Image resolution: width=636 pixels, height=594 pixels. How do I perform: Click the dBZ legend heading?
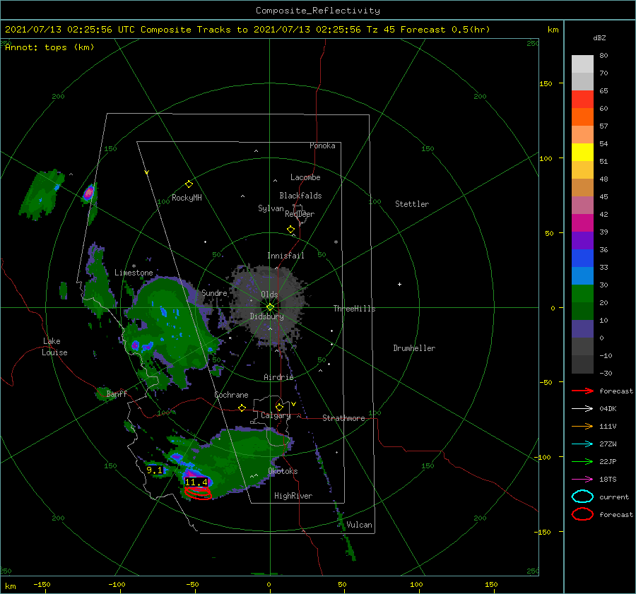click(599, 37)
